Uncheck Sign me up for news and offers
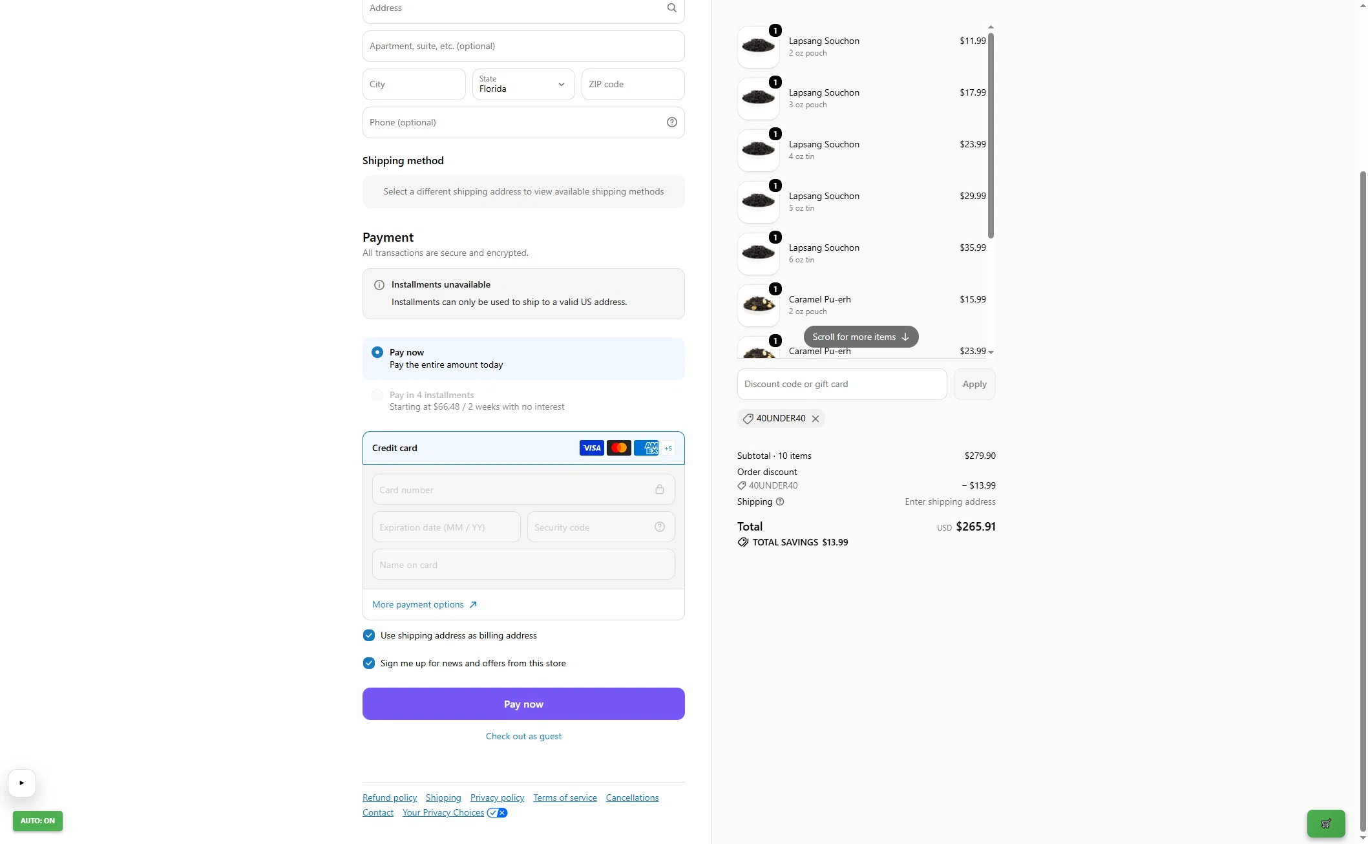The image size is (1368, 844). (x=369, y=663)
